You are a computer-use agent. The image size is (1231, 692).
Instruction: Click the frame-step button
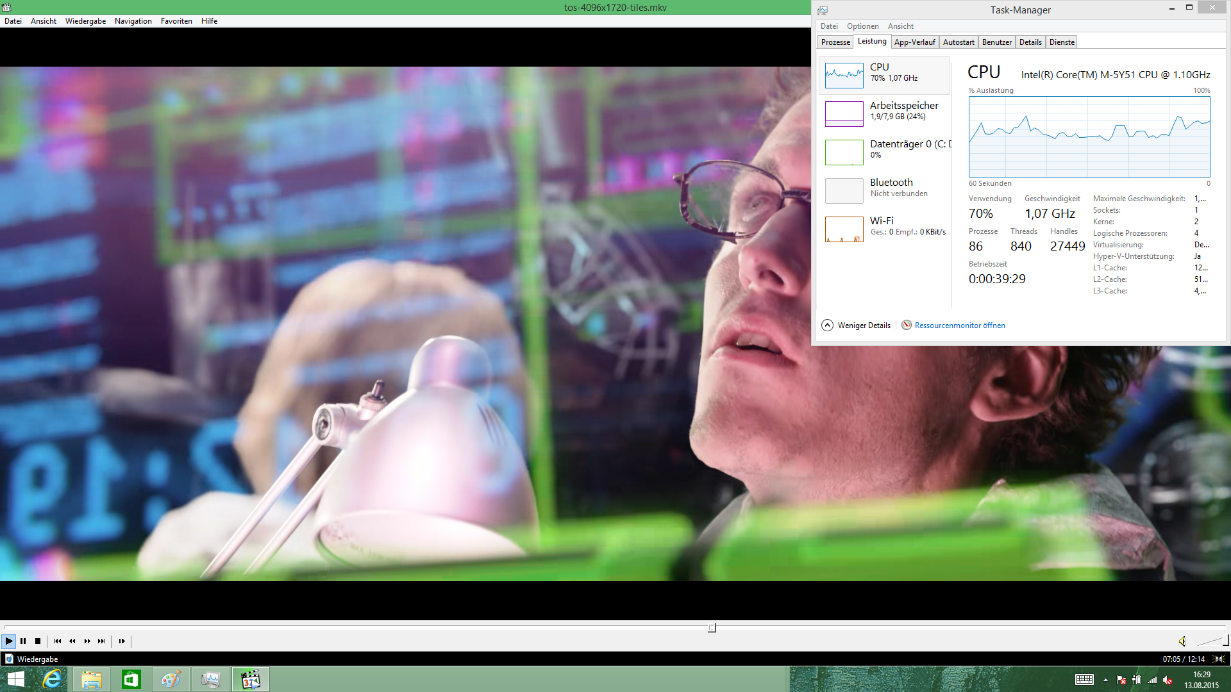click(x=122, y=641)
